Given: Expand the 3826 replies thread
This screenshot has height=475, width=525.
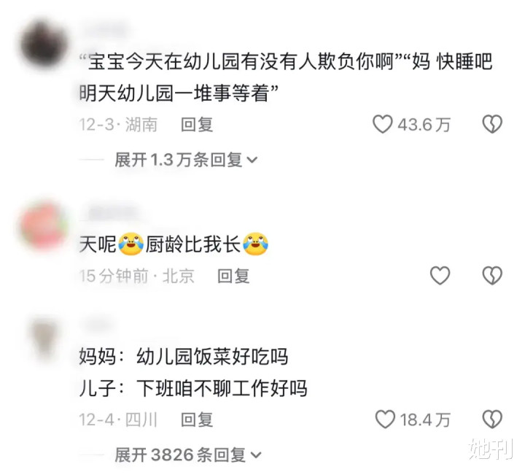Looking at the screenshot, I should (x=187, y=455).
